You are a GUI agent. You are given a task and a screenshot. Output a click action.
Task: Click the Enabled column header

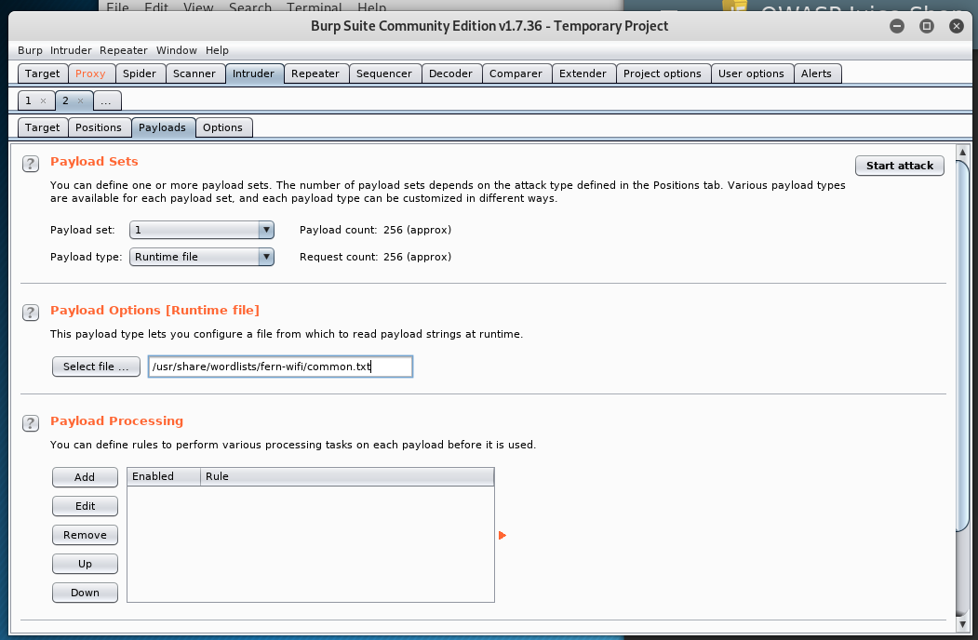pyautogui.click(x=164, y=476)
